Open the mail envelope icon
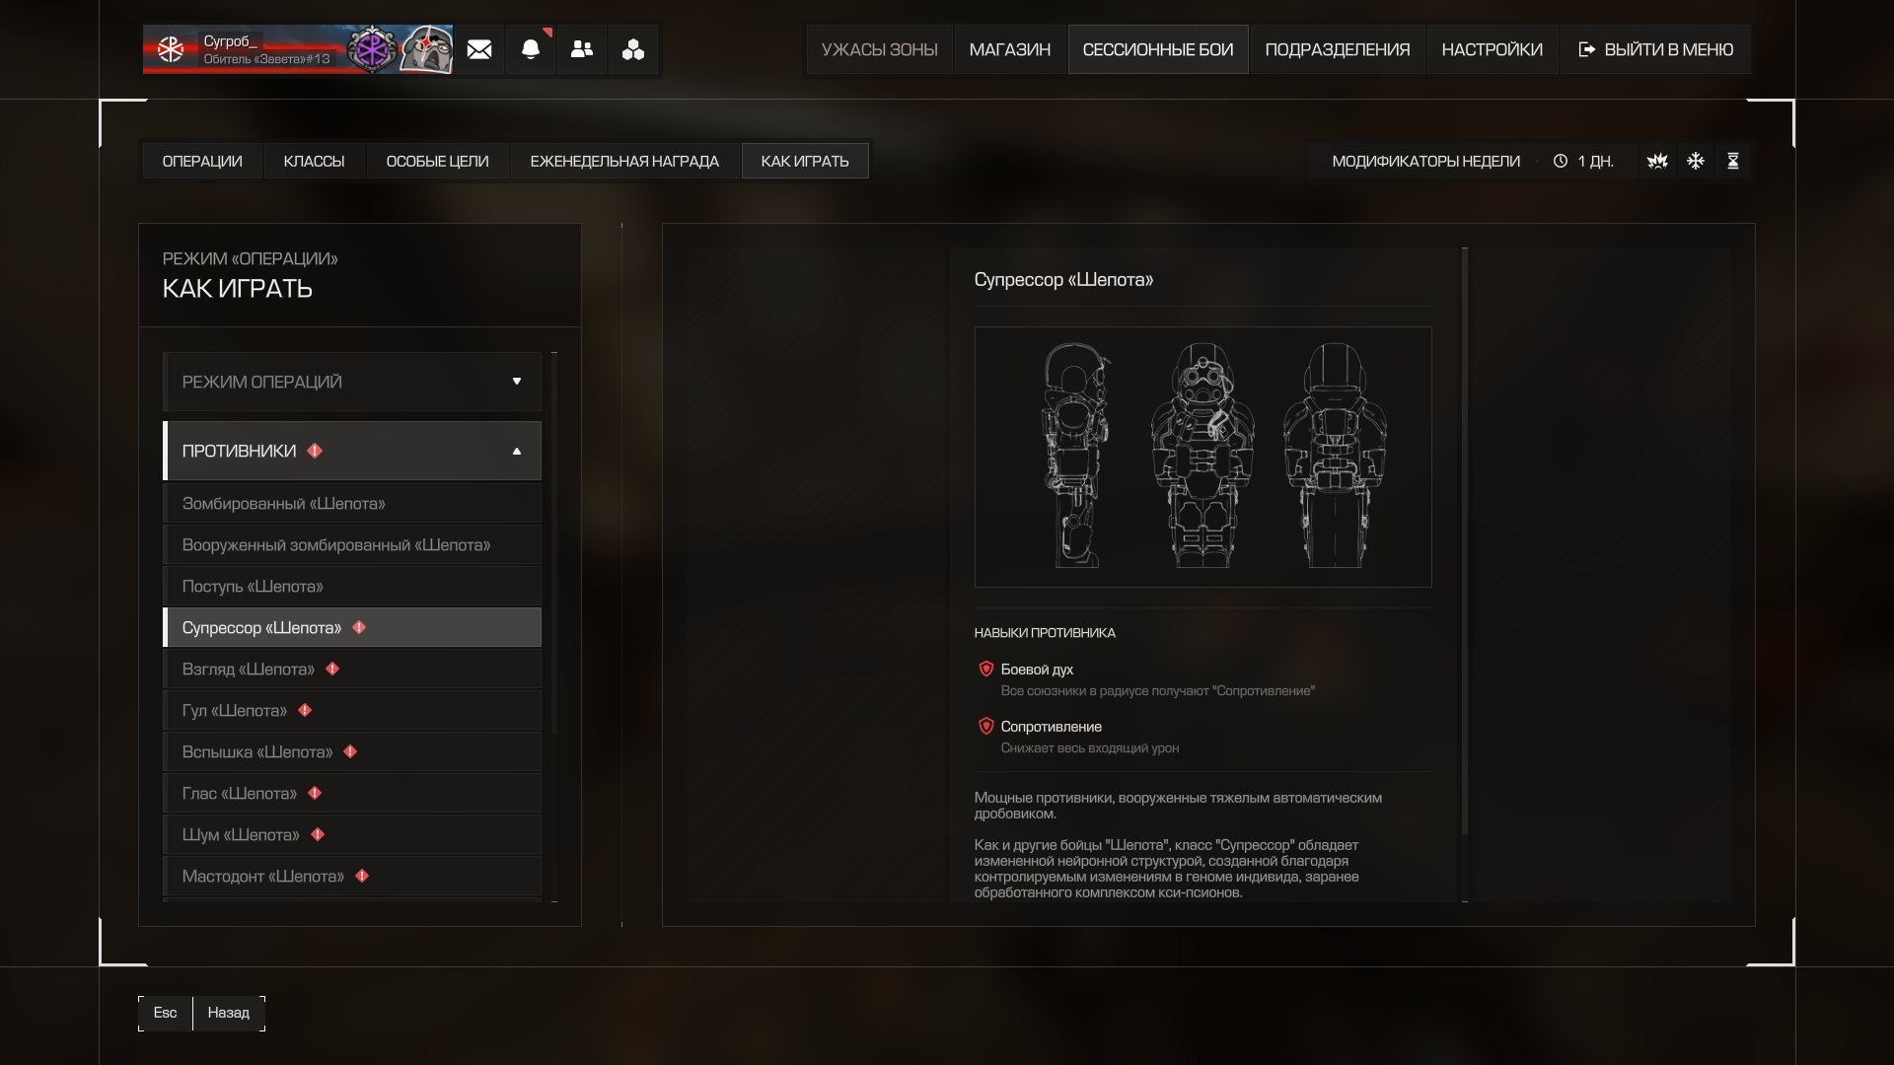 tap(479, 49)
